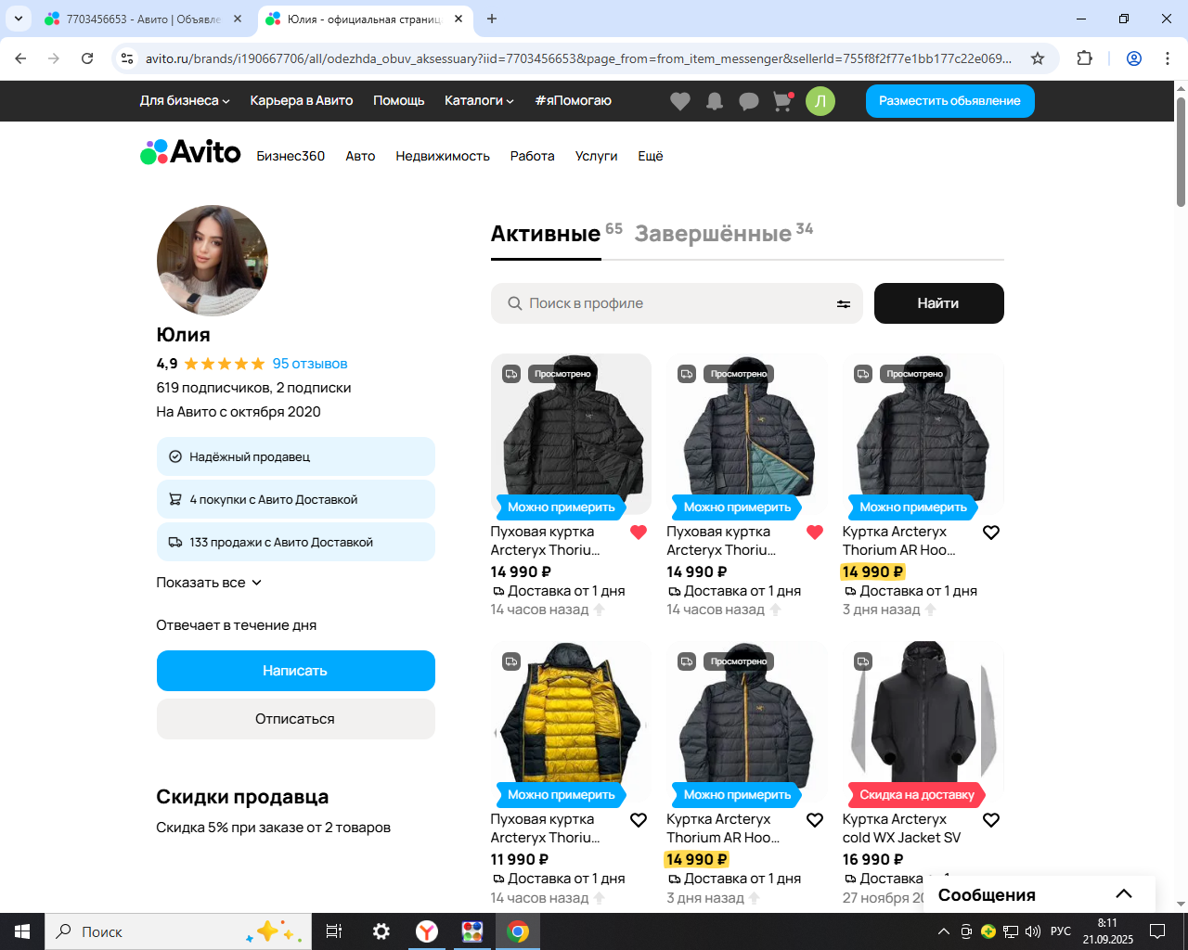Screen dimensions: 1188x950
Task: Open favorites heart icon in header
Action: (x=680, y=101)
